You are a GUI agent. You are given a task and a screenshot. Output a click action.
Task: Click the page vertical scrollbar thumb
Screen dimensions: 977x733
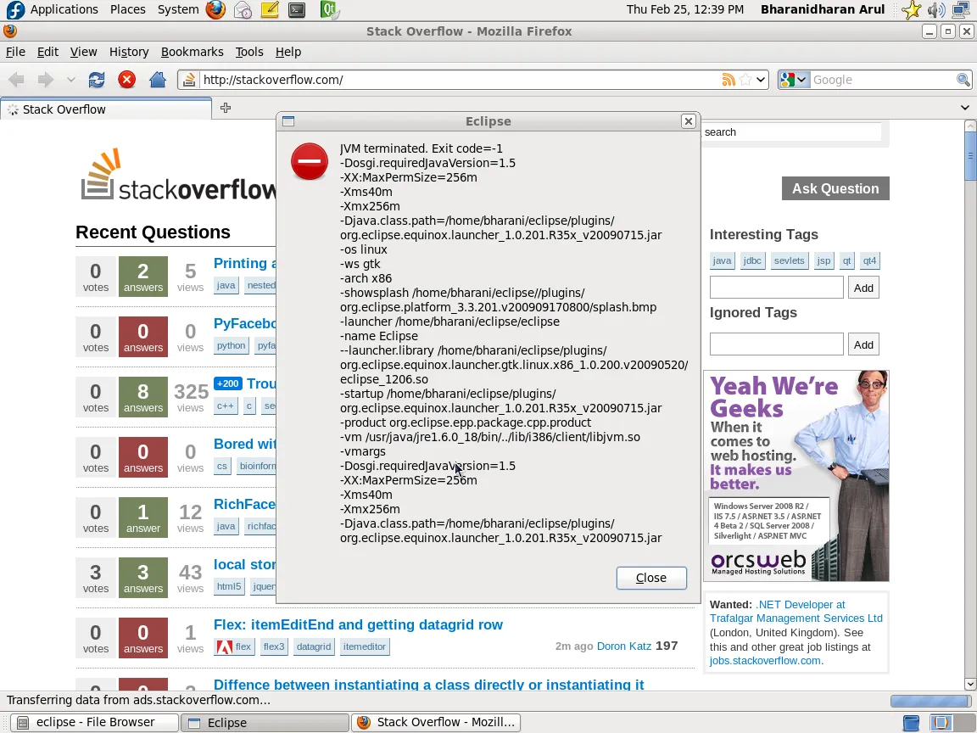[970, 156]
